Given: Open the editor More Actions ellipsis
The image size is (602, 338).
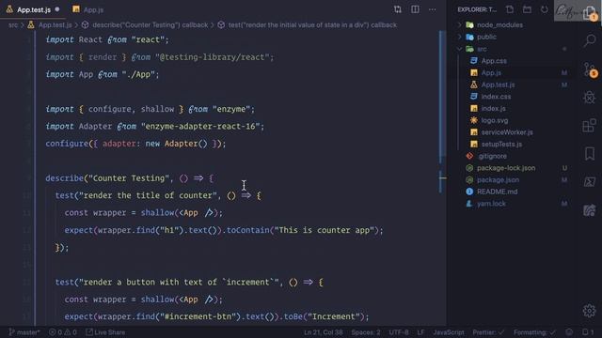Looking at the screenshot, I should (x=433, y=9).
